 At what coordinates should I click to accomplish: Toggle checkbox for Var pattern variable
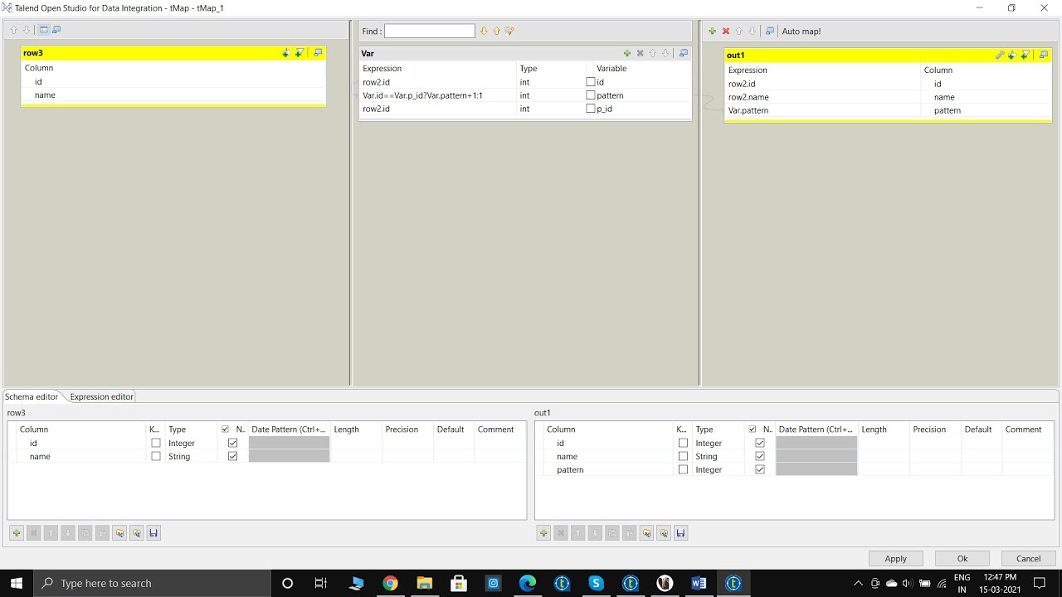coord(591,95)
